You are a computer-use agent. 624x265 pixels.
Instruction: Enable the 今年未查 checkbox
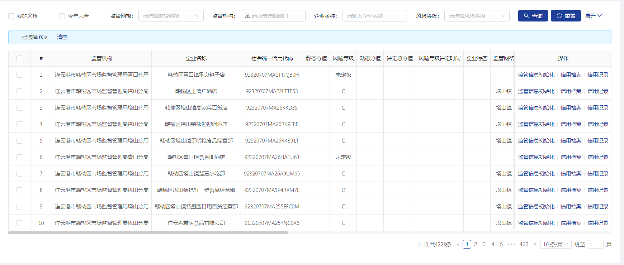[62, 16]
